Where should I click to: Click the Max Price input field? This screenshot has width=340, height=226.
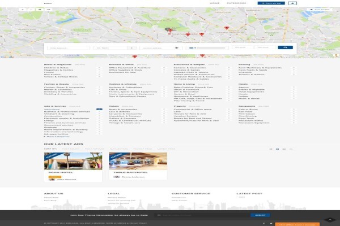[265, 47]
